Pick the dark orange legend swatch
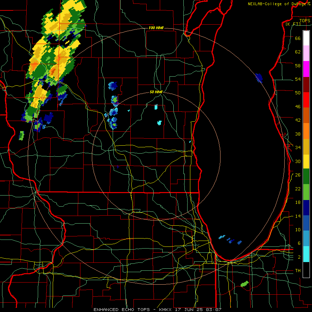Viewport: 312px width, 312px height. tap(306, 115)
